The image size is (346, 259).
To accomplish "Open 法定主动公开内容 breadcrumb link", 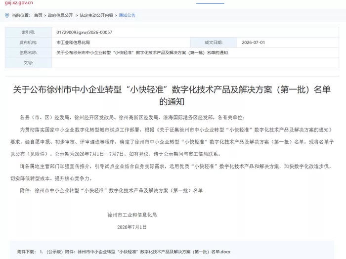I will coord(96,15).
